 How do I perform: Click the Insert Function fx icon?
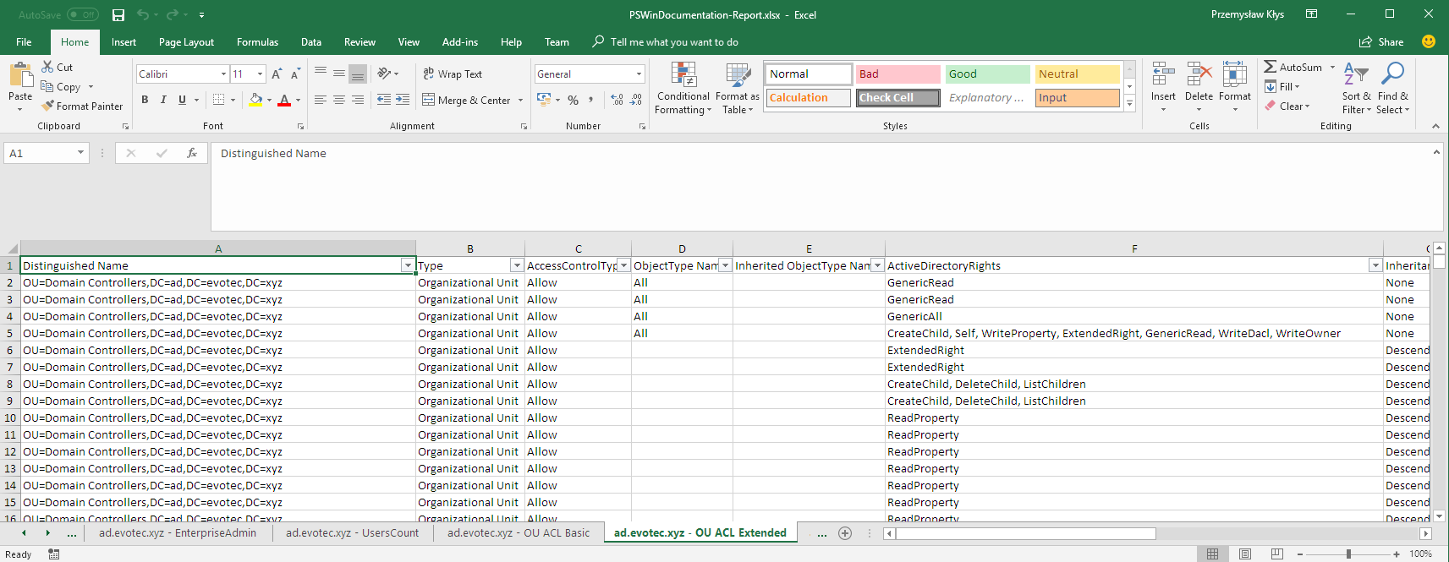192,153
